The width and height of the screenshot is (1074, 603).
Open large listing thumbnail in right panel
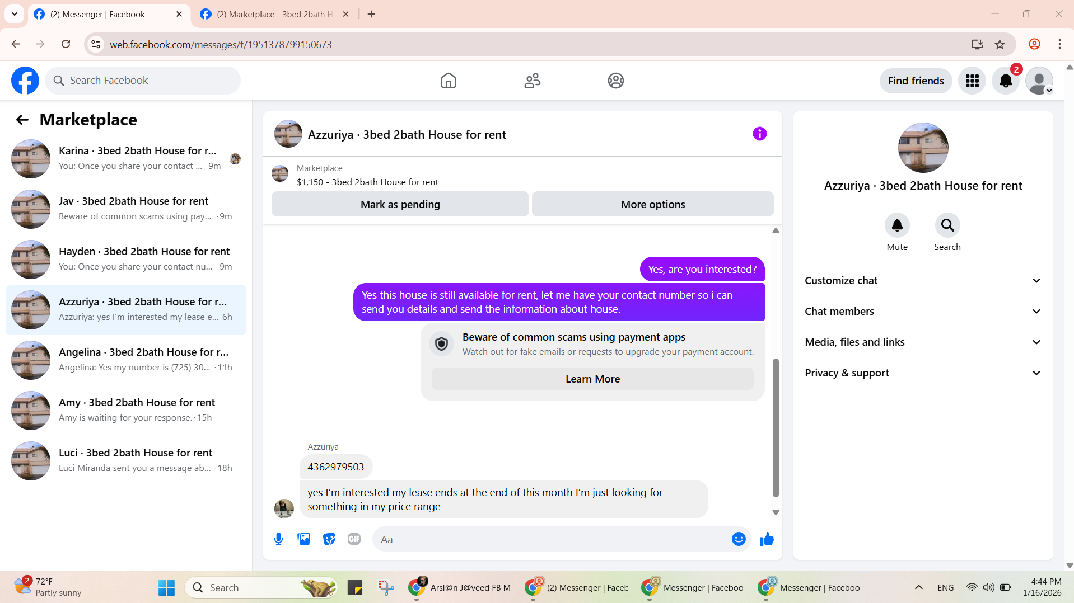pyautogui.click(x=923, y=148)
